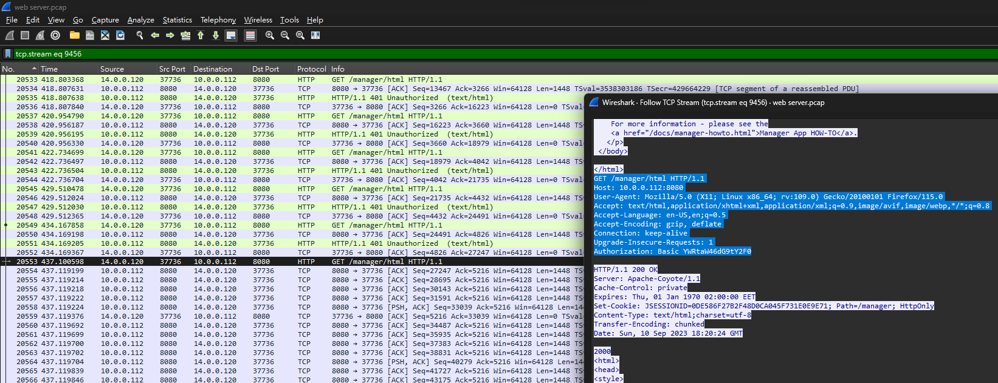Zoom out of the main window text
The width and height of the screenshot is (998, 383).
(285, 35)
